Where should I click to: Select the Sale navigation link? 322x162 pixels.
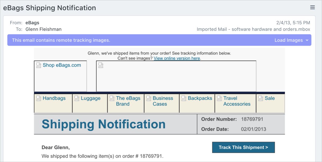click(x=270, y=98)
